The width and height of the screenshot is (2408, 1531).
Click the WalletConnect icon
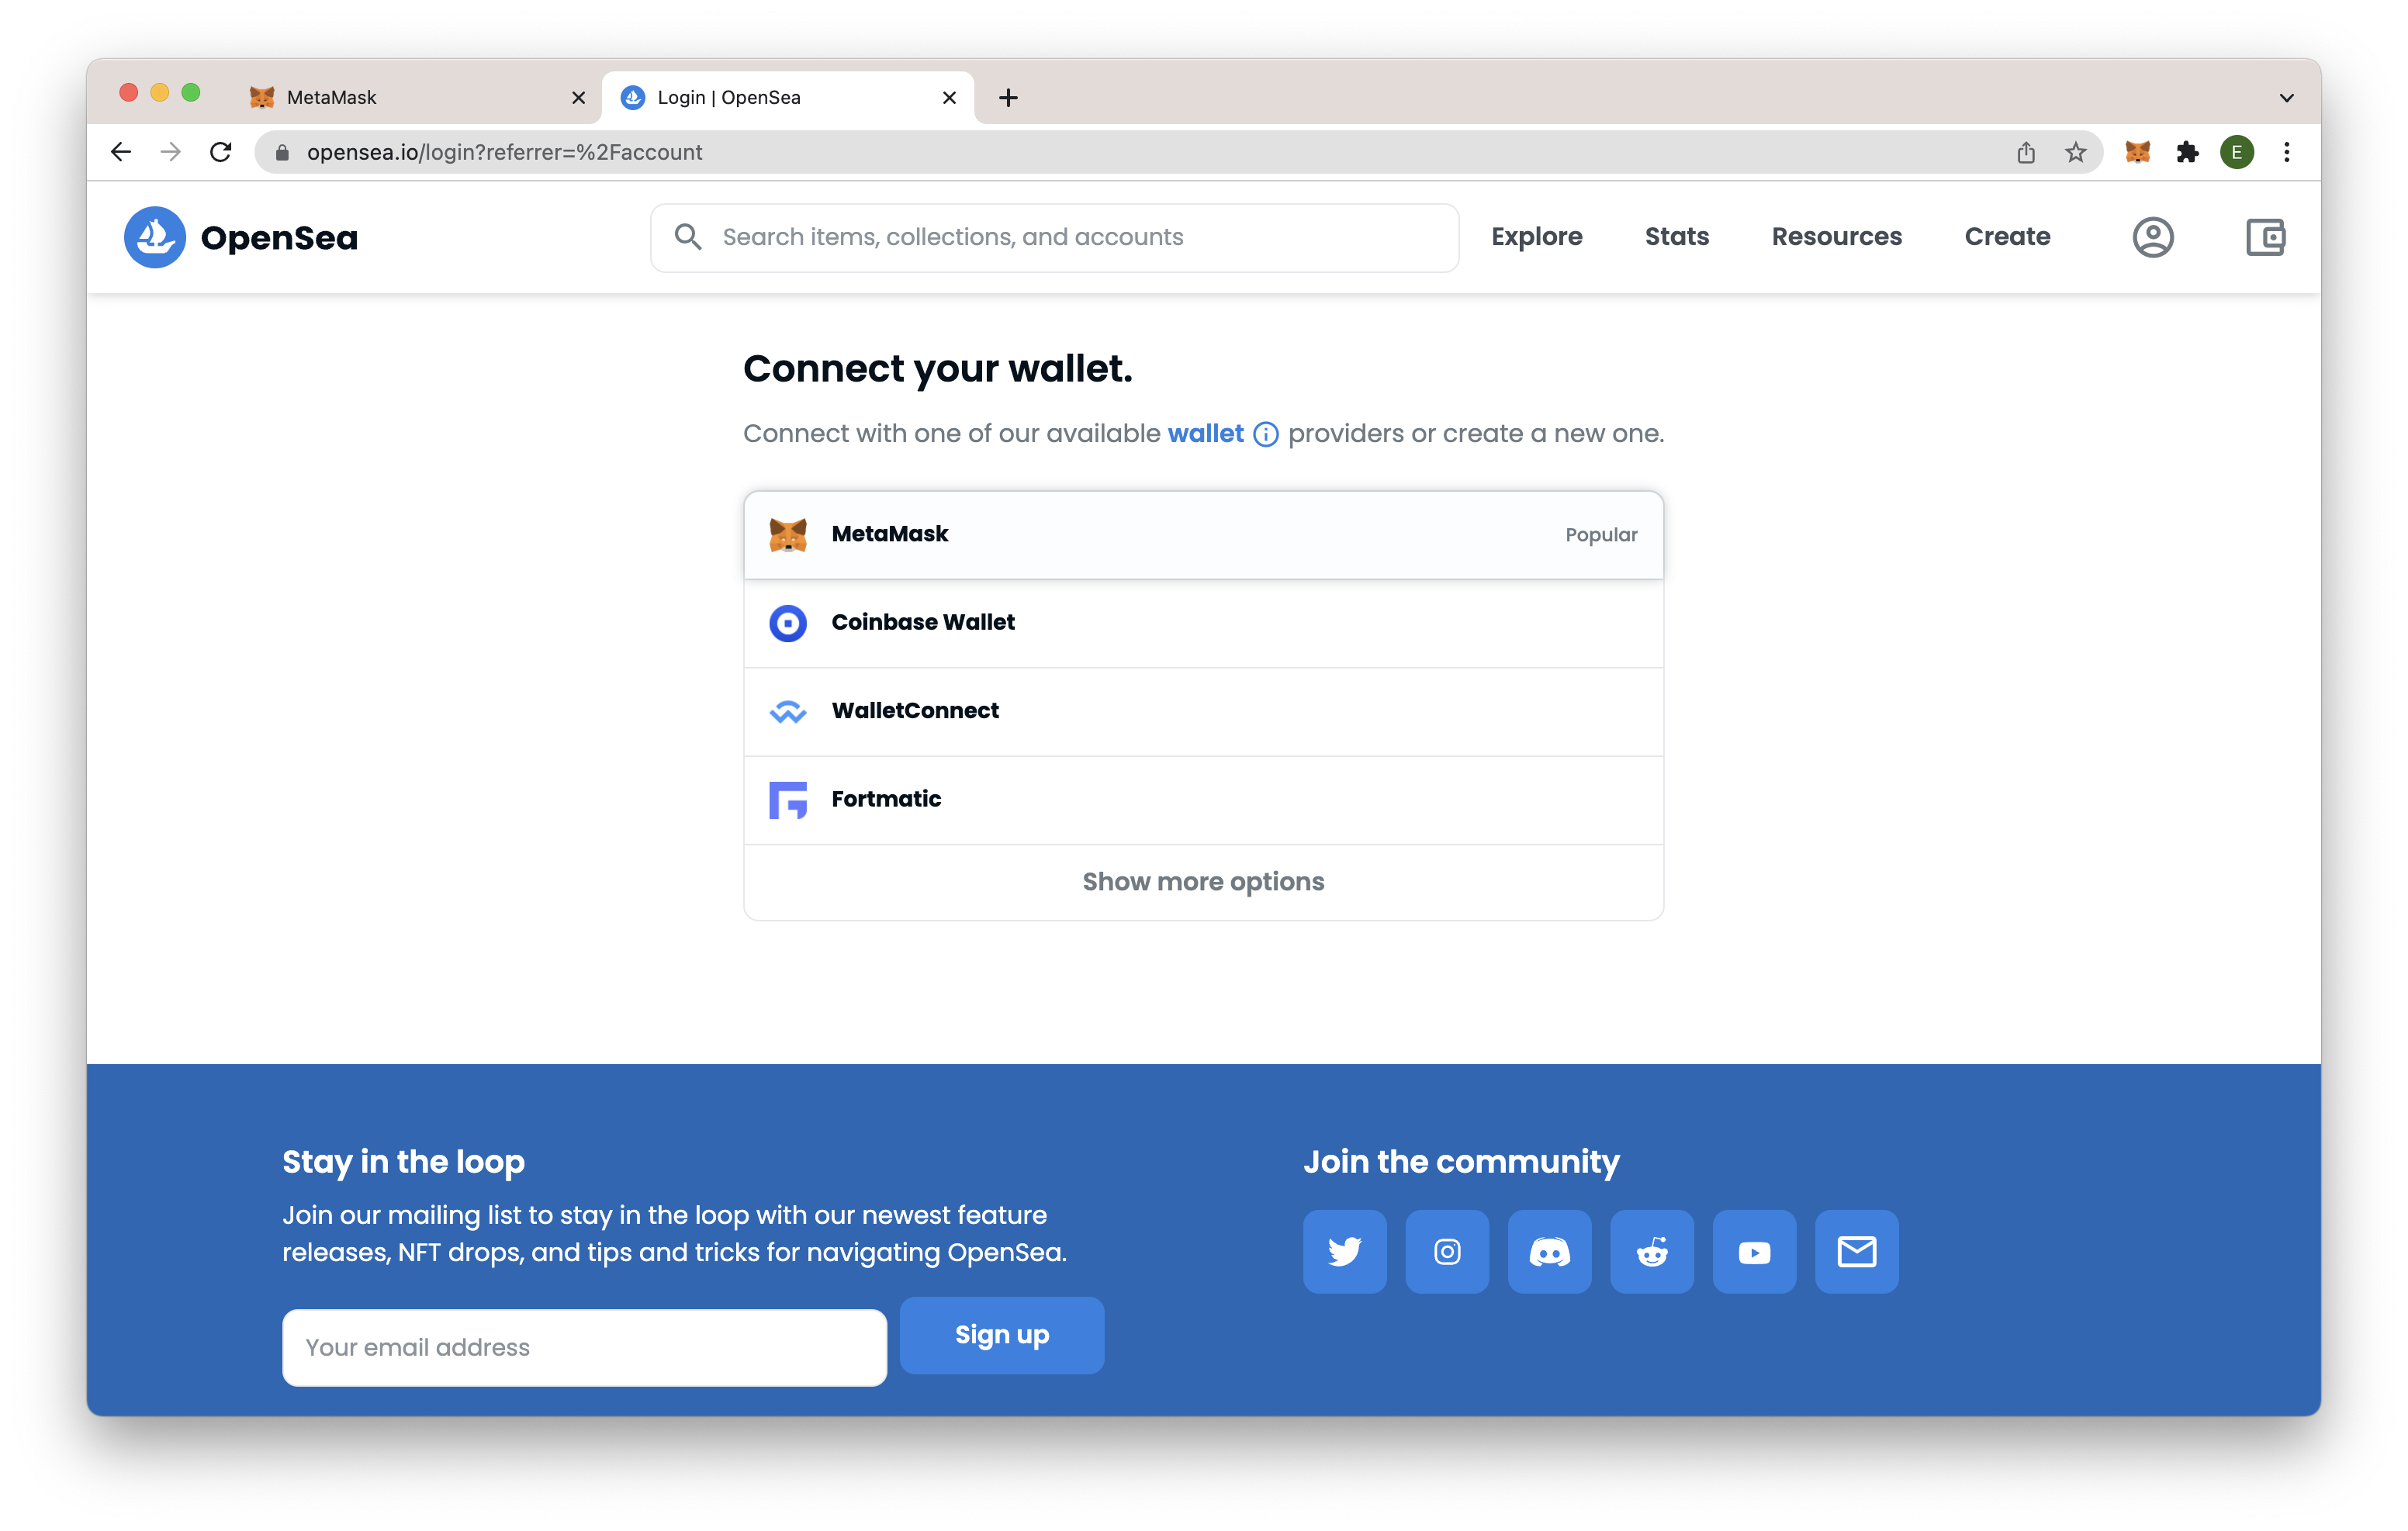pyautogui.click(x=788, y=710)
